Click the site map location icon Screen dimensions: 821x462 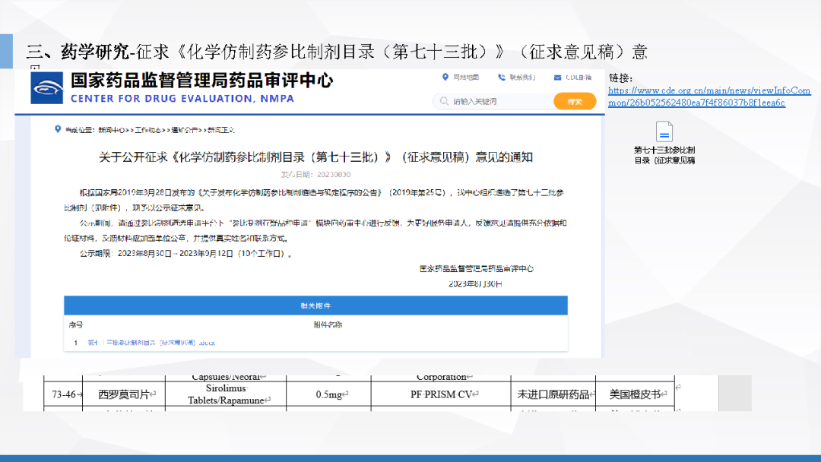pos(445,78)
